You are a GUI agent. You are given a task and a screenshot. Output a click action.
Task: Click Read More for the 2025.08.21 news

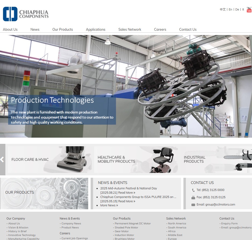(x=127, y=193)
